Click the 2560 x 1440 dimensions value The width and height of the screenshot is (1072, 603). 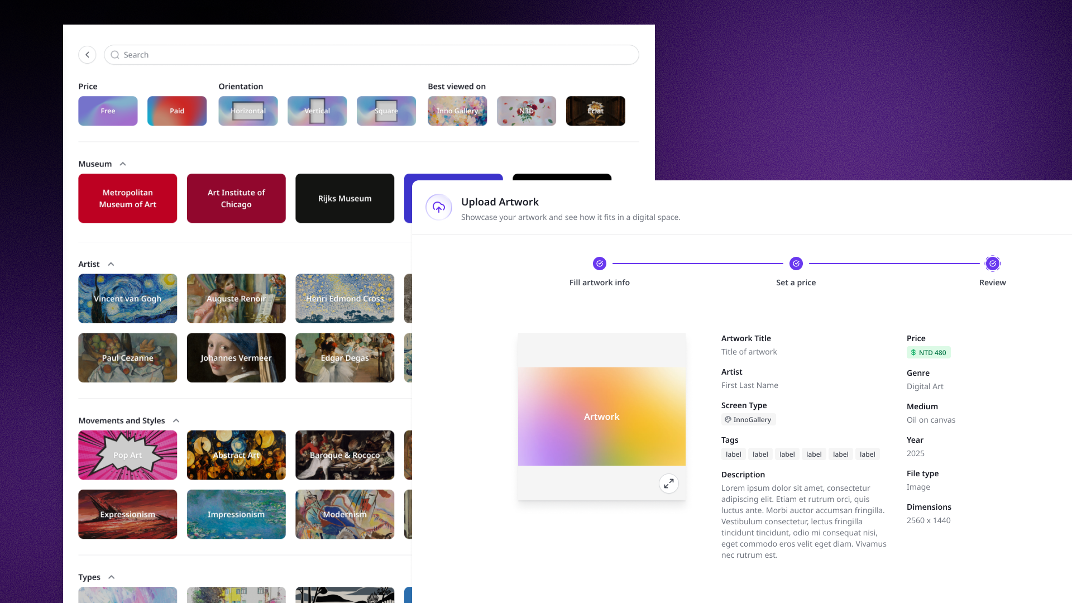click(x=929, y=520)
